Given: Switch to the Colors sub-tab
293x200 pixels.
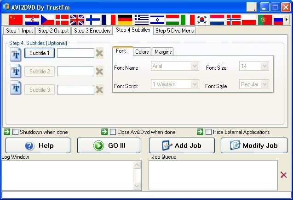Looking at the screenshot, I should pyautogui.click(x=142, y=52).
